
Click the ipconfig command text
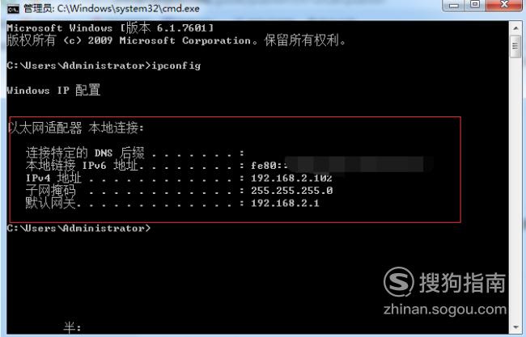click(176, 65)
